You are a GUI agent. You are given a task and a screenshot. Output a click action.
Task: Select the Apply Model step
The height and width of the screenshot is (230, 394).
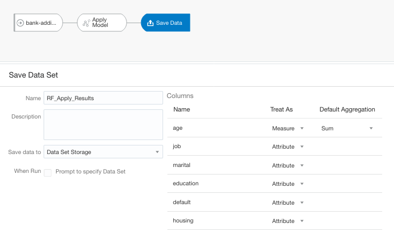click(102, 23)
